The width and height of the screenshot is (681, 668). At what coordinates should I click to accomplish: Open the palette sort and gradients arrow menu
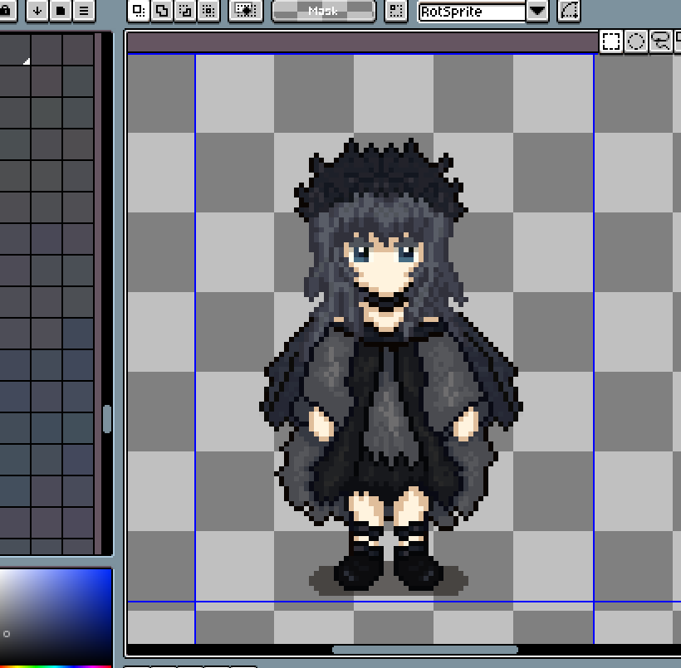click(x=37, y=11)
